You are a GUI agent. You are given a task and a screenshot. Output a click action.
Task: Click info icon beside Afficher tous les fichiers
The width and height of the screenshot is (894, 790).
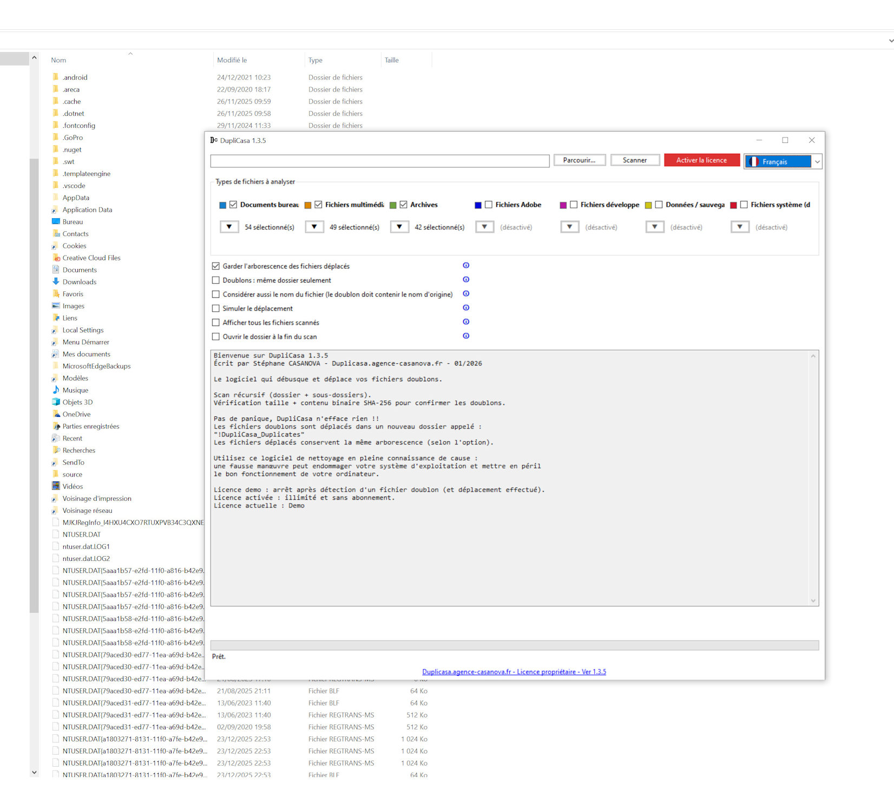click(466, 322)
